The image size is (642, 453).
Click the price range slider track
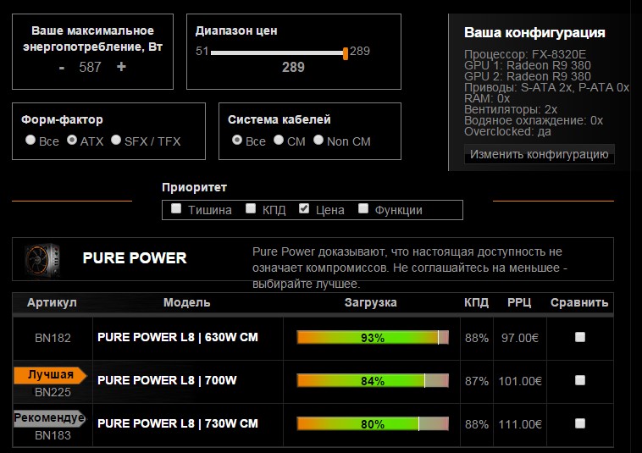tap(278, 52)
